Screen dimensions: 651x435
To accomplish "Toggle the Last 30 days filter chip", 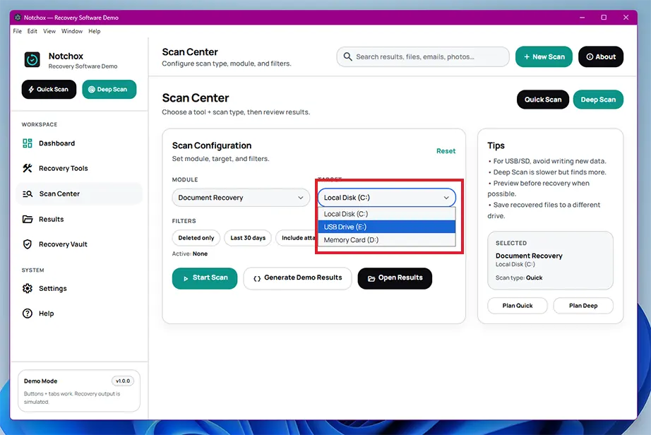I will tap(248, 238).
